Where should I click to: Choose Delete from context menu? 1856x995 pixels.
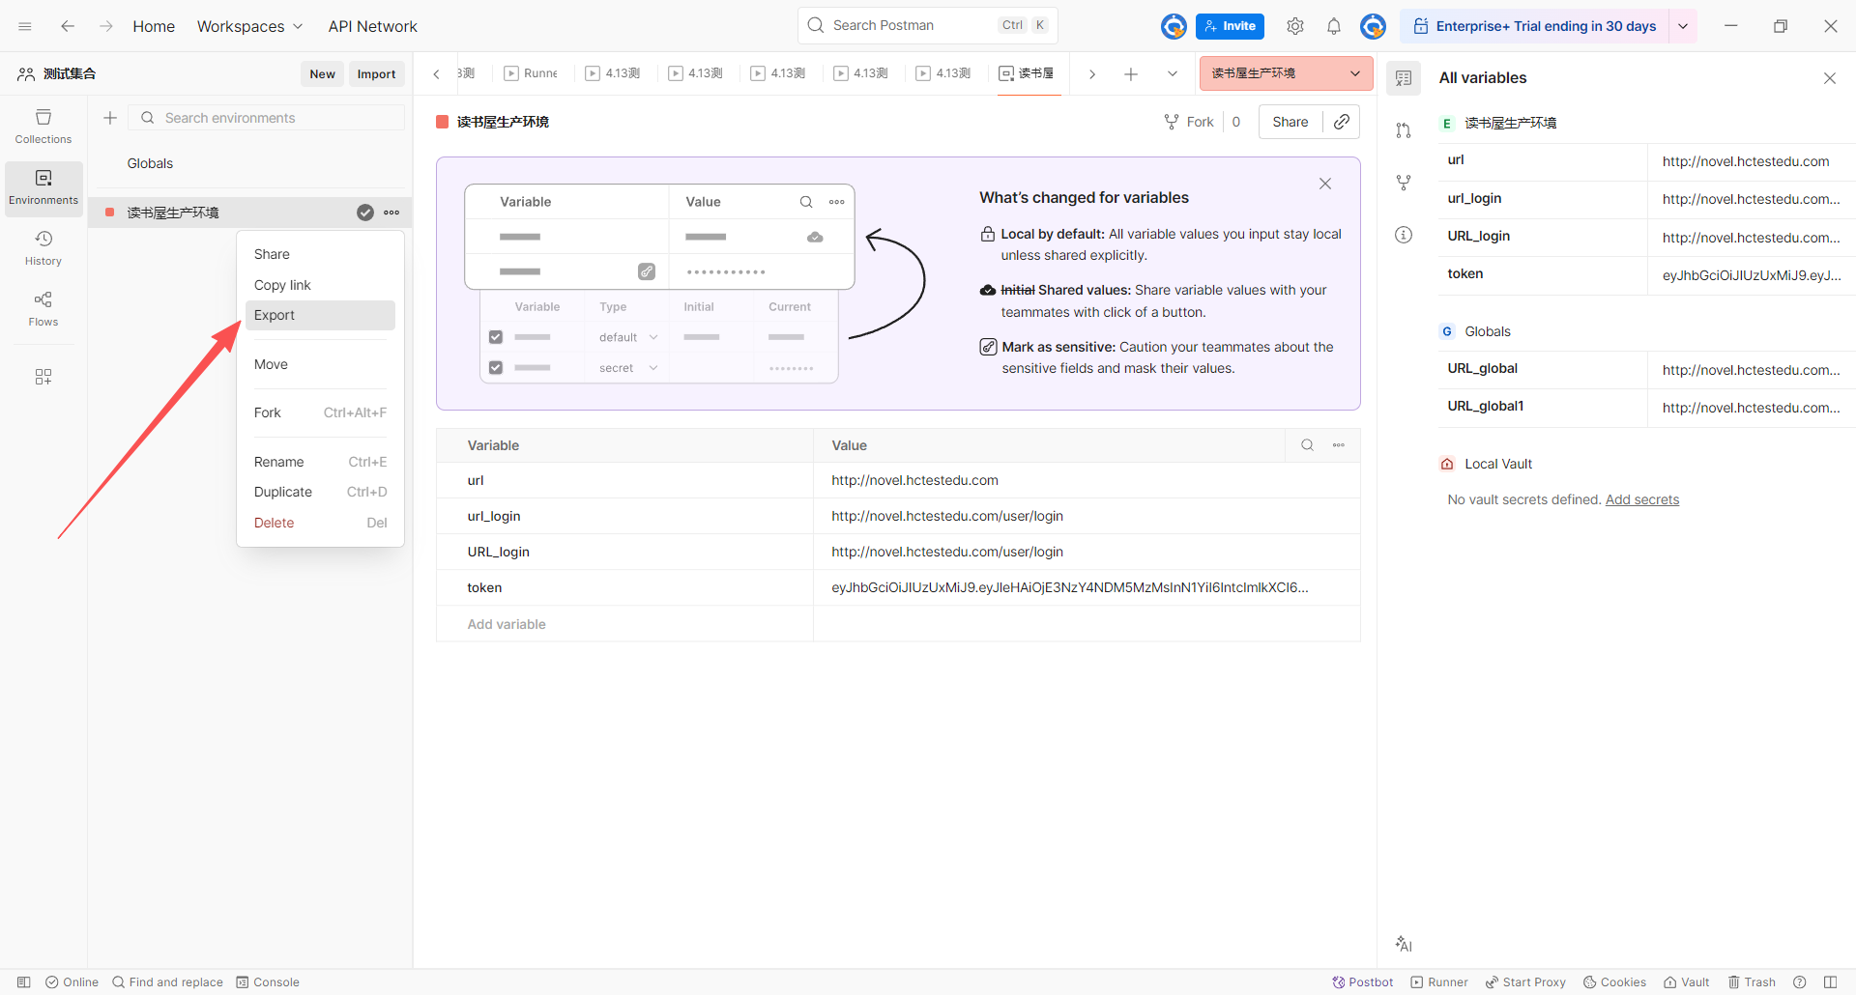(x=320, y=523)
